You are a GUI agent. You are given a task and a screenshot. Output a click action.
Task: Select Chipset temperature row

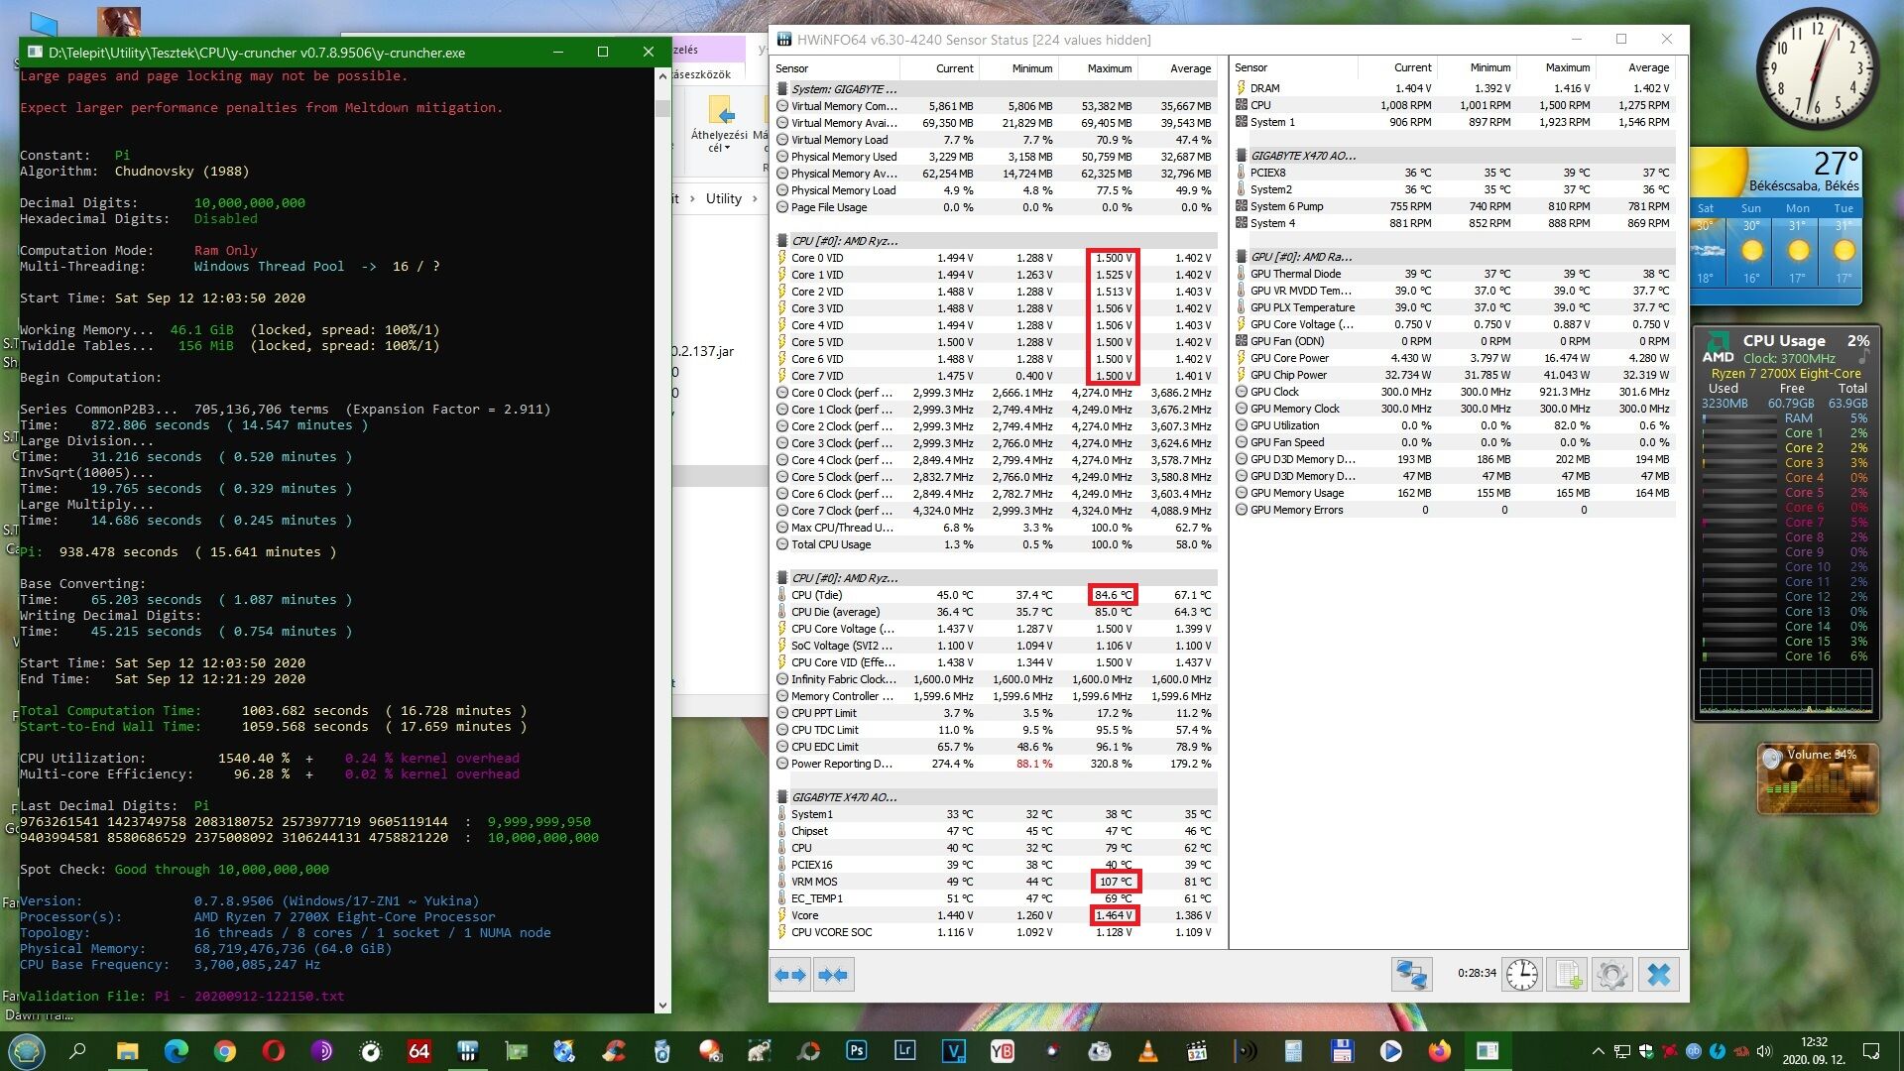(995, 831)
